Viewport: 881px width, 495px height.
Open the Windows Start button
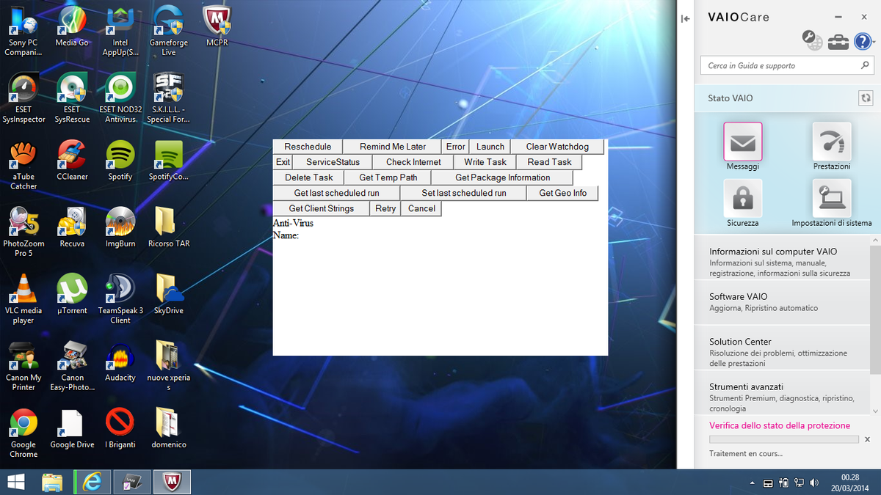16,482
